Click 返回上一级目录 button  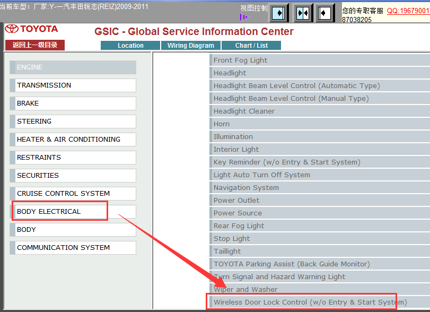[35, 45]
